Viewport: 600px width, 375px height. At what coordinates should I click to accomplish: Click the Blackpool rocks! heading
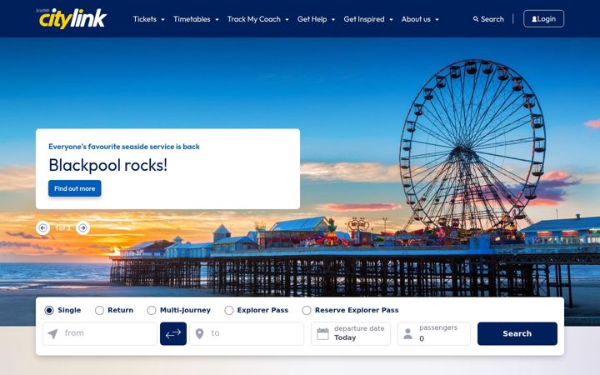[107, 165]
